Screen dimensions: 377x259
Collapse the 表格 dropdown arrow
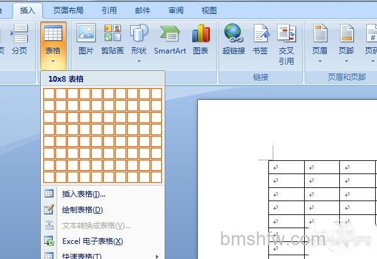53,62
